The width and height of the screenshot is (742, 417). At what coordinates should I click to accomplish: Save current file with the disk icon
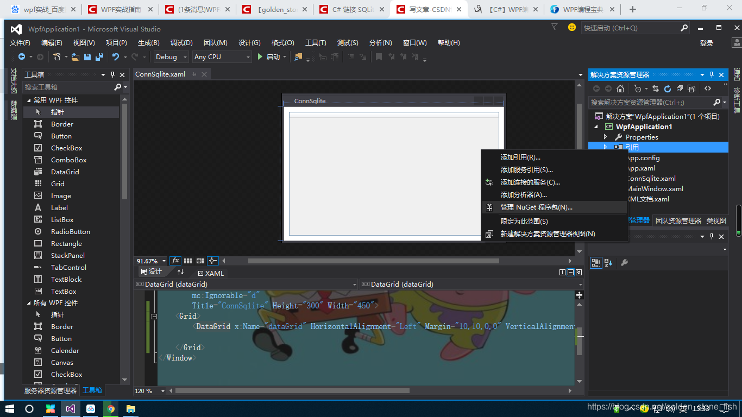point(87,56)
